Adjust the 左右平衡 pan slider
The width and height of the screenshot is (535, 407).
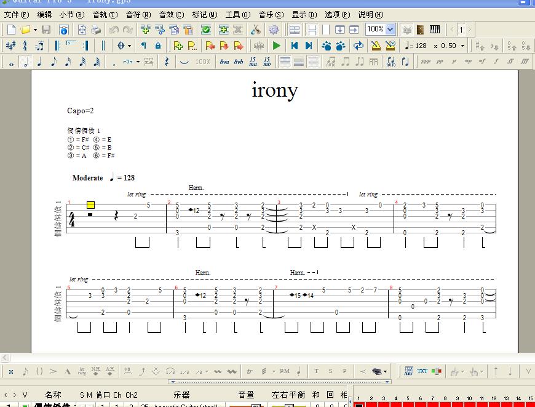[288, 405]
